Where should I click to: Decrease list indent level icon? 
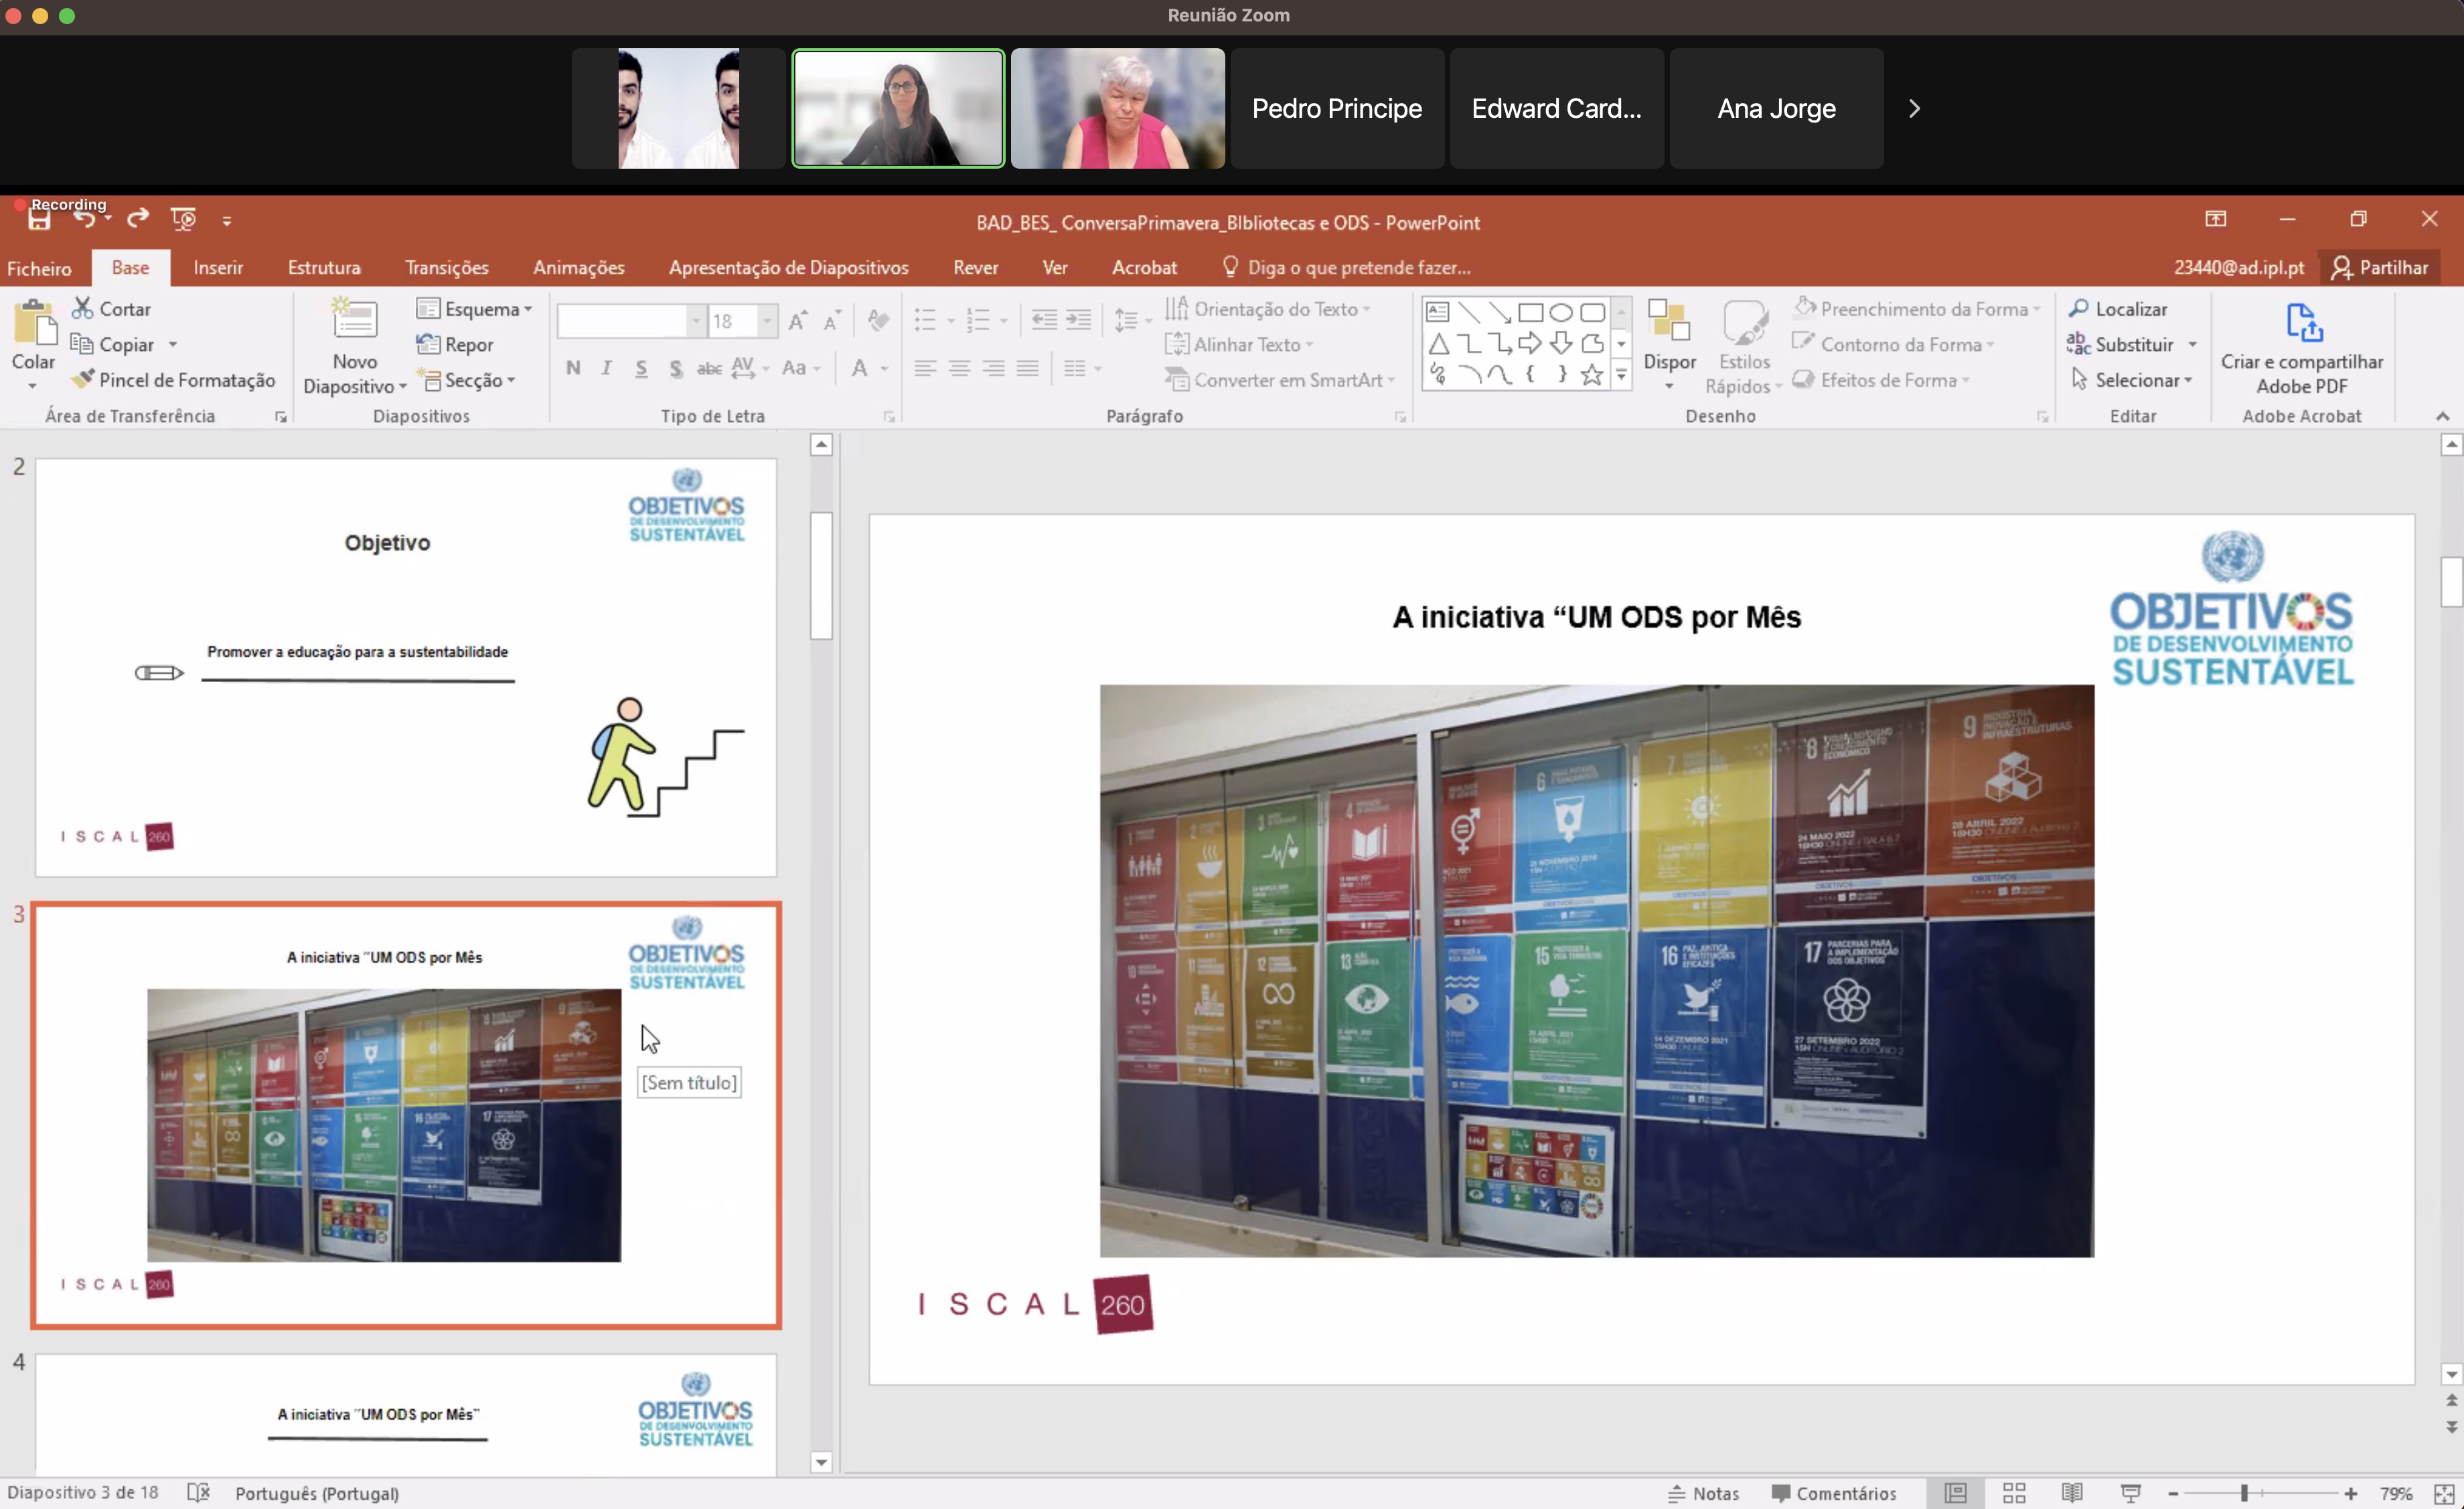1044,320
